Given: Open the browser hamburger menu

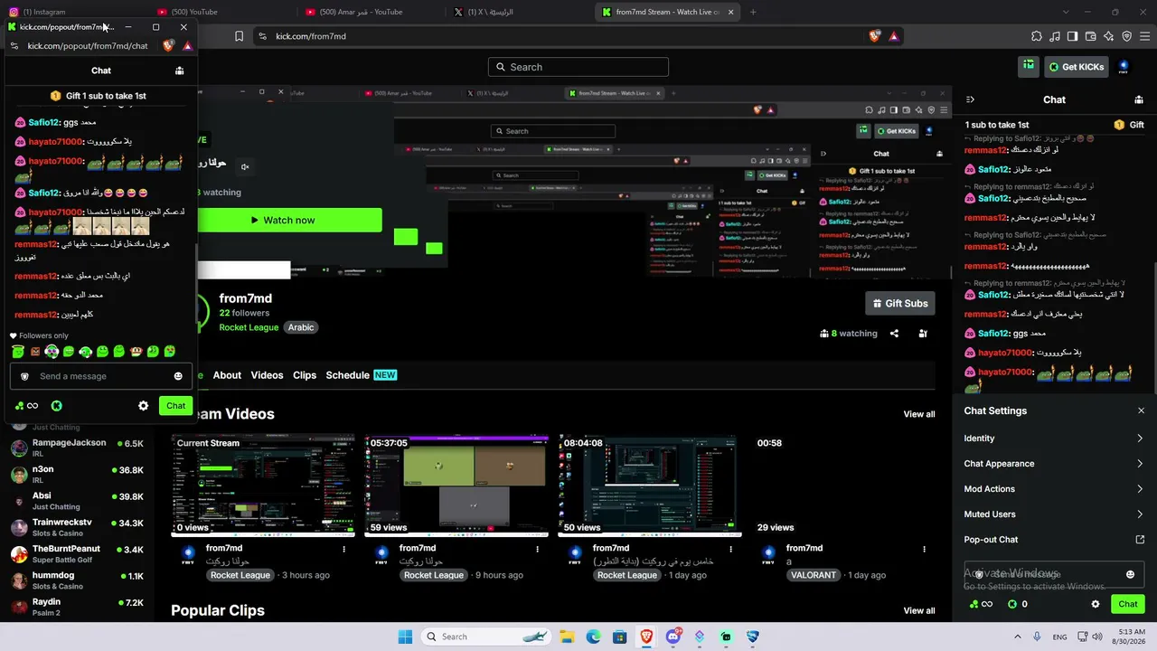Looking at the screenshot, I should pyautogui.click(x=1144, y=36).
